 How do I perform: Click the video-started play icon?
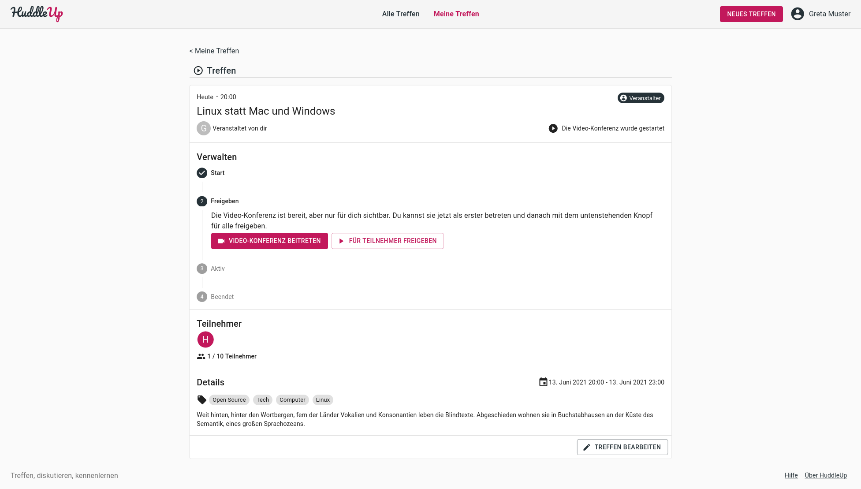click(x=553, y=128)
